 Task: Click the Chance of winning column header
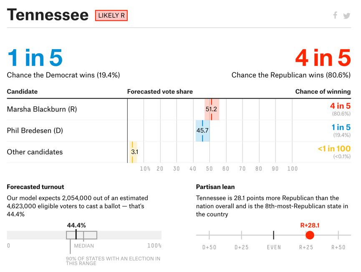(x=323, y=92)
